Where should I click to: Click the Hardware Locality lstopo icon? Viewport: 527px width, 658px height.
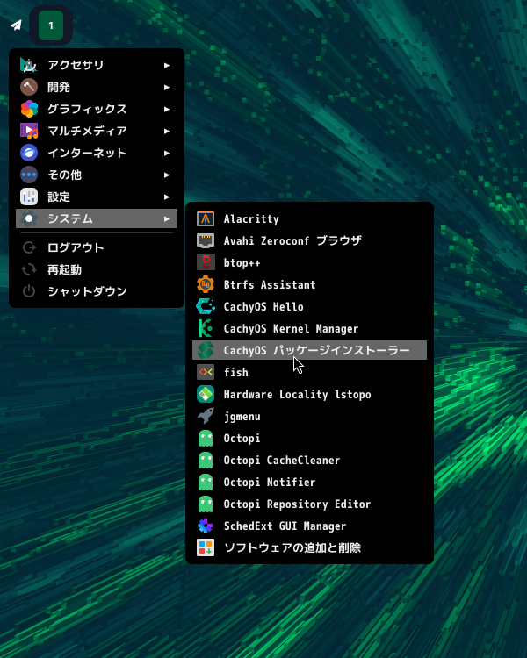[206, 394]
